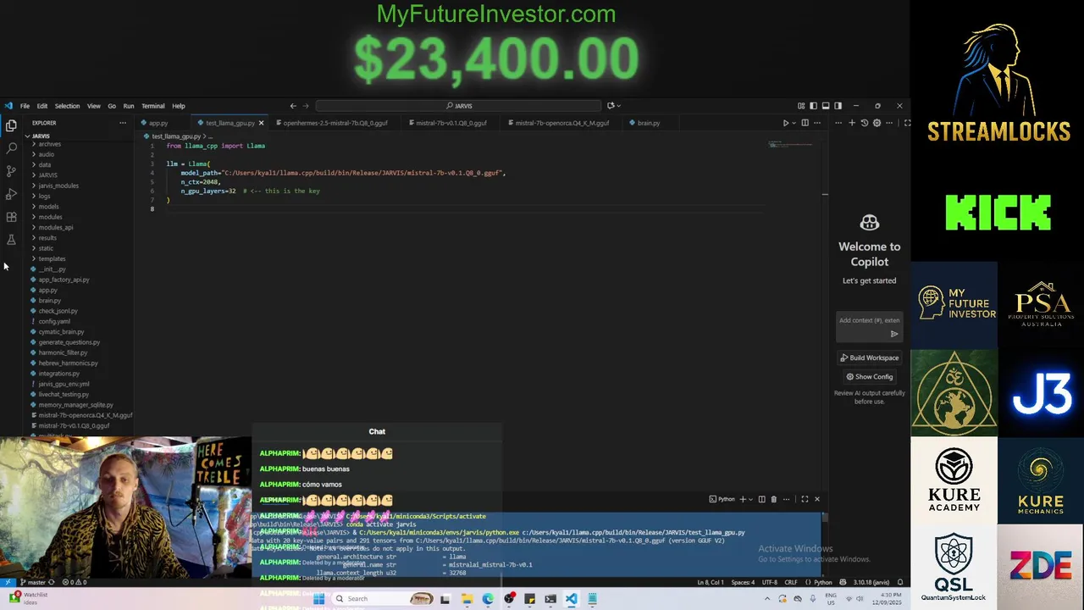This screenshot has width=1084, height=610.
Task: Open the Testing flask icon
Action: (x=11, y=240)
